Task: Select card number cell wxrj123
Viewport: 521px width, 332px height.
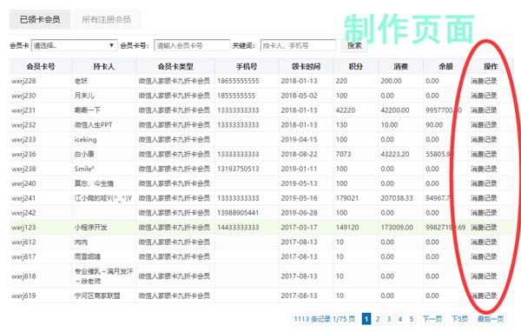Action: [23, 227]
